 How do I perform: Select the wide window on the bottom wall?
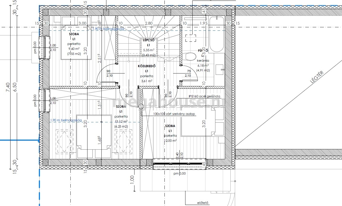[179, 164]
